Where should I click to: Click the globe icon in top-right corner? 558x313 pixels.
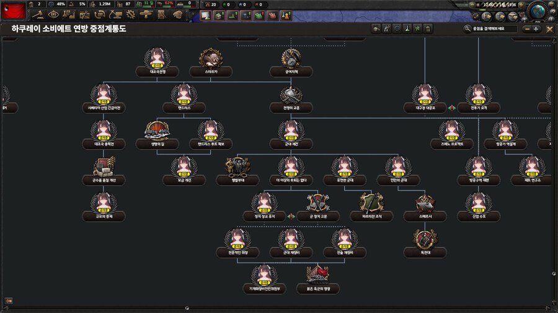tap(539, 11)
